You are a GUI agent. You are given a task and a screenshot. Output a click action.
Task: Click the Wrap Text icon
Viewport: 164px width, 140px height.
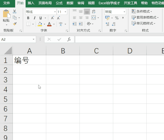tap(94, 12)
